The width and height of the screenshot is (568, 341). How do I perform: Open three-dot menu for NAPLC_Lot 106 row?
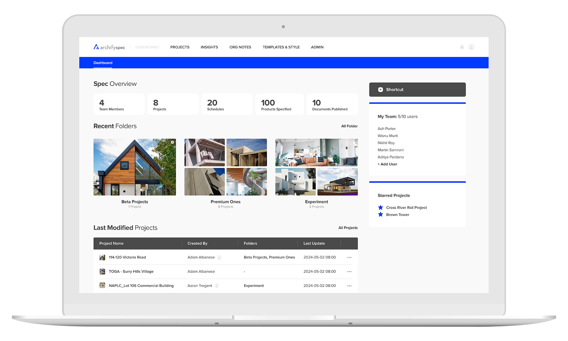tap(349, 286)
